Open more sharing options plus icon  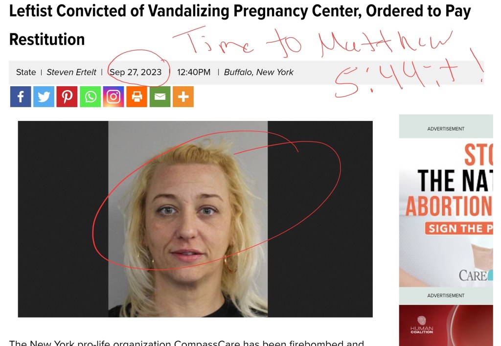point(183,96)
